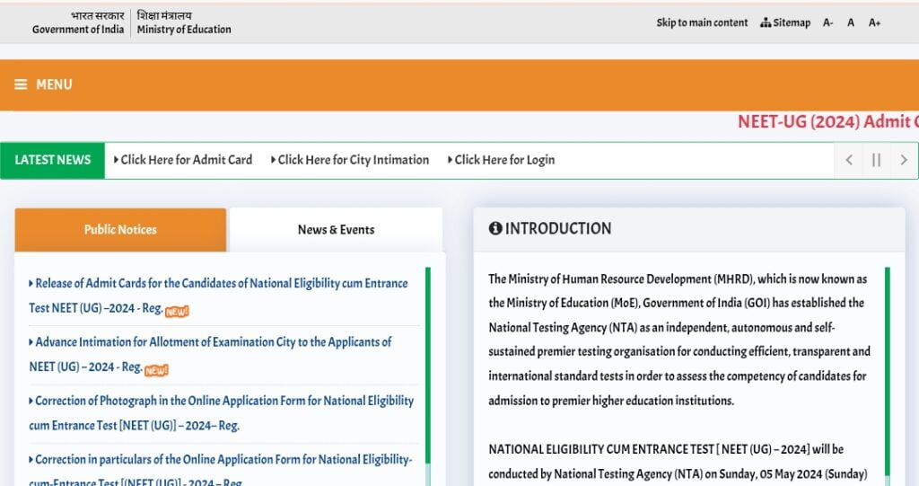This screenshot has height=486, width=919.
Task: Reset font size with A button
Action: (851, 22)
